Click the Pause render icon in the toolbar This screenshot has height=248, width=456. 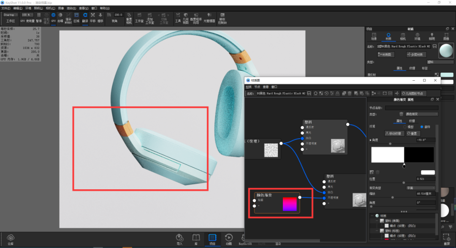[39, 15]
